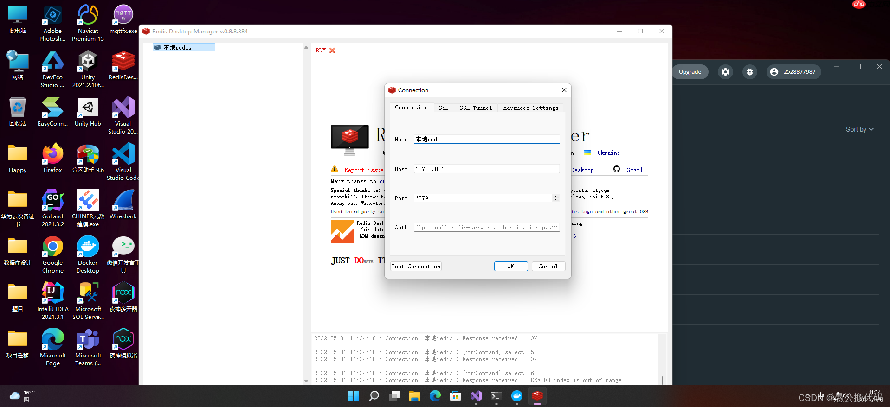Launch Microsoft Edge desktop icon
Viewport: 890px width, 407px height.
[x=52, y=348]
